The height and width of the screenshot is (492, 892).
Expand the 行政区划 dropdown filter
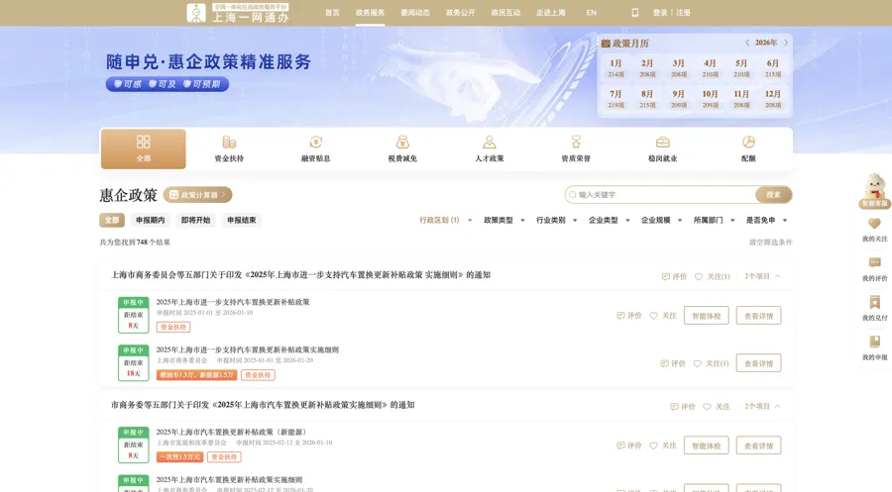click(x=443, y=221)
